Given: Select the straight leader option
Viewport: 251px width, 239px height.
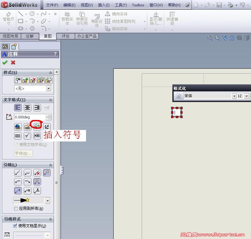Looking at the screenshot, I should click(18, 173).
